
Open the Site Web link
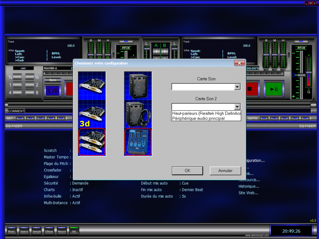click(x=248, y=193)
